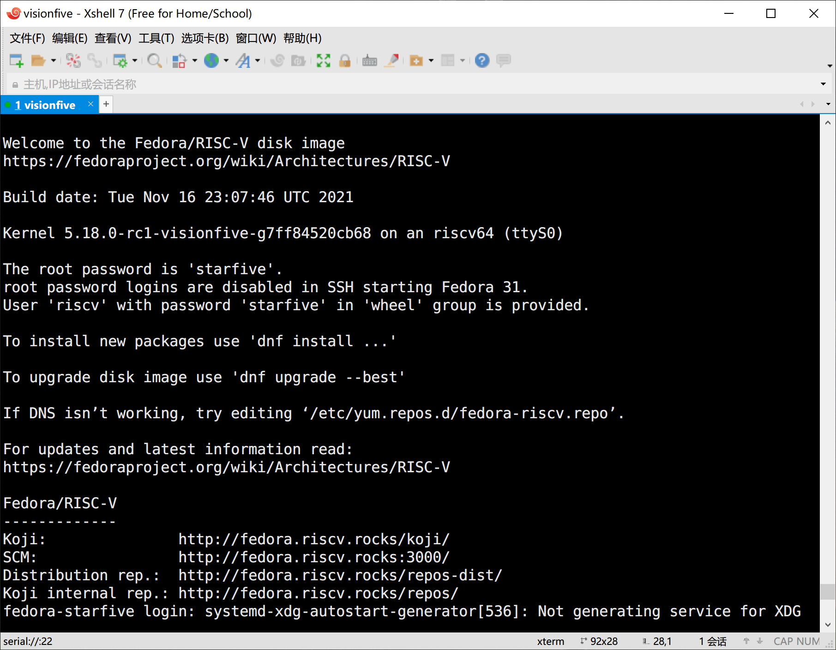836x650 pixels.
Task: Expand the color scheme dropdown arrow
Action: [x=195, y=60]
